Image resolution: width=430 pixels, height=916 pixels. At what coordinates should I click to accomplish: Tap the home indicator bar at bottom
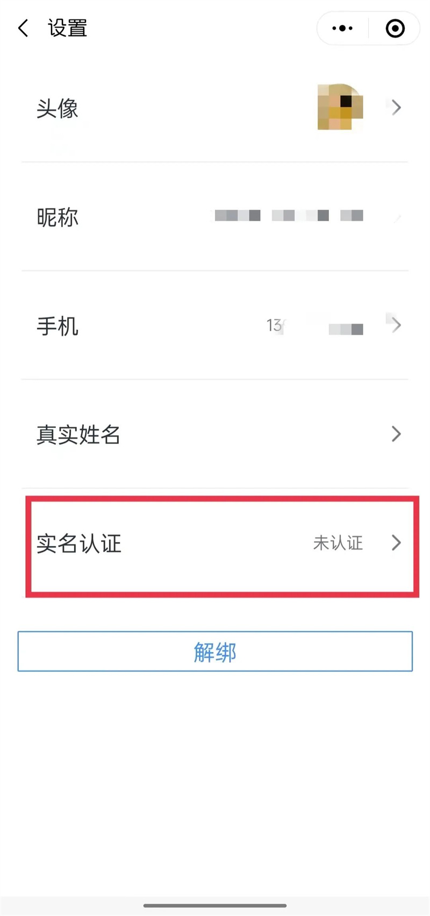[215, 906]
